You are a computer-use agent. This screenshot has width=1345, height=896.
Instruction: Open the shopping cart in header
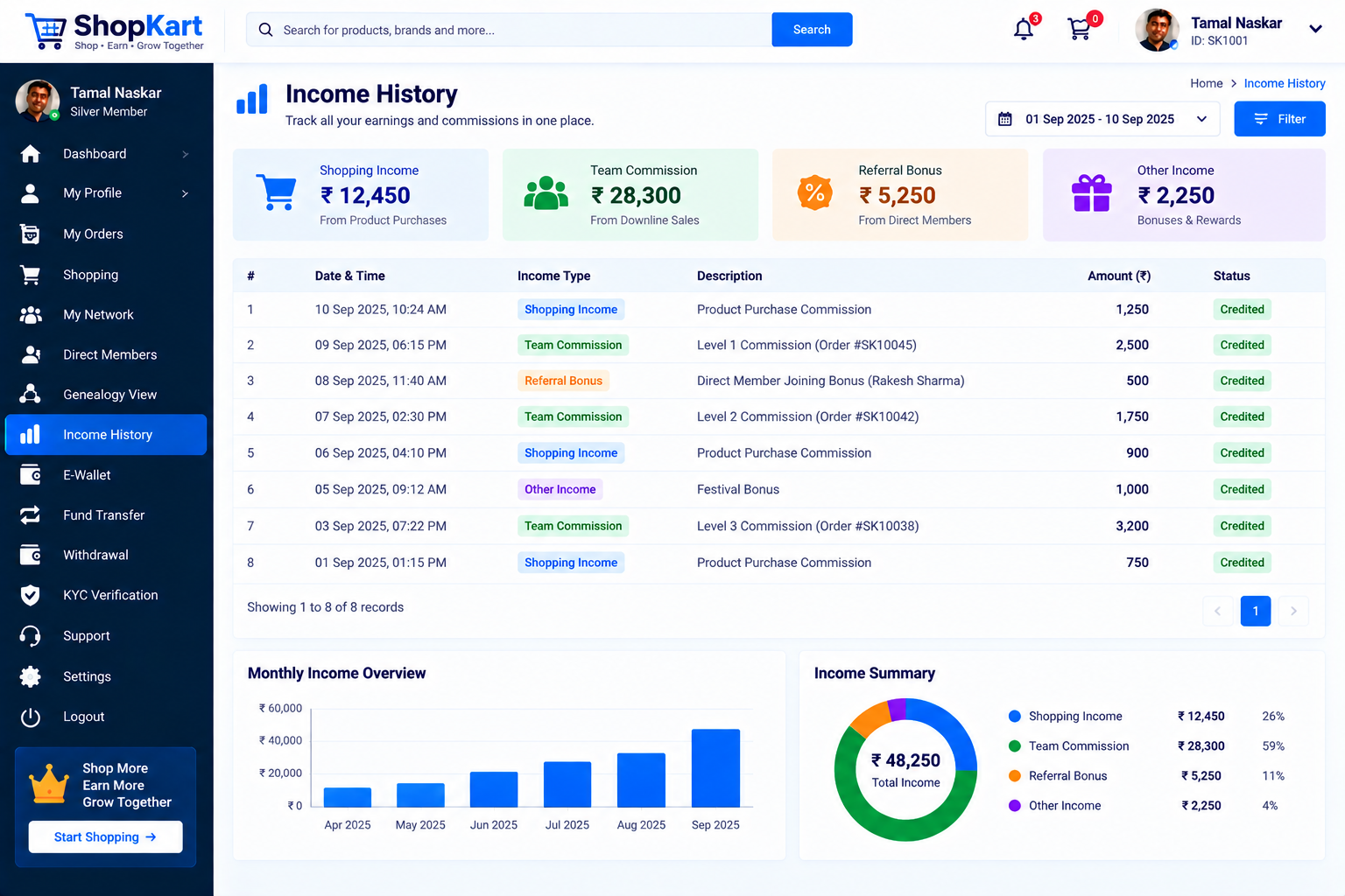click(1080, 29)
